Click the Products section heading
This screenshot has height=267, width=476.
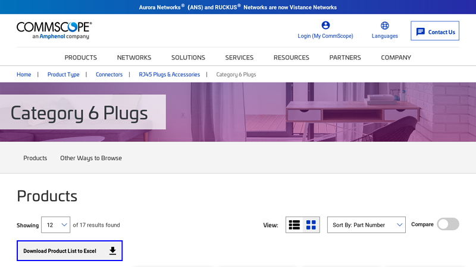47,196
